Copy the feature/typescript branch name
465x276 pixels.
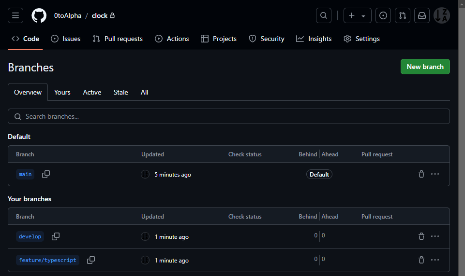91,260
